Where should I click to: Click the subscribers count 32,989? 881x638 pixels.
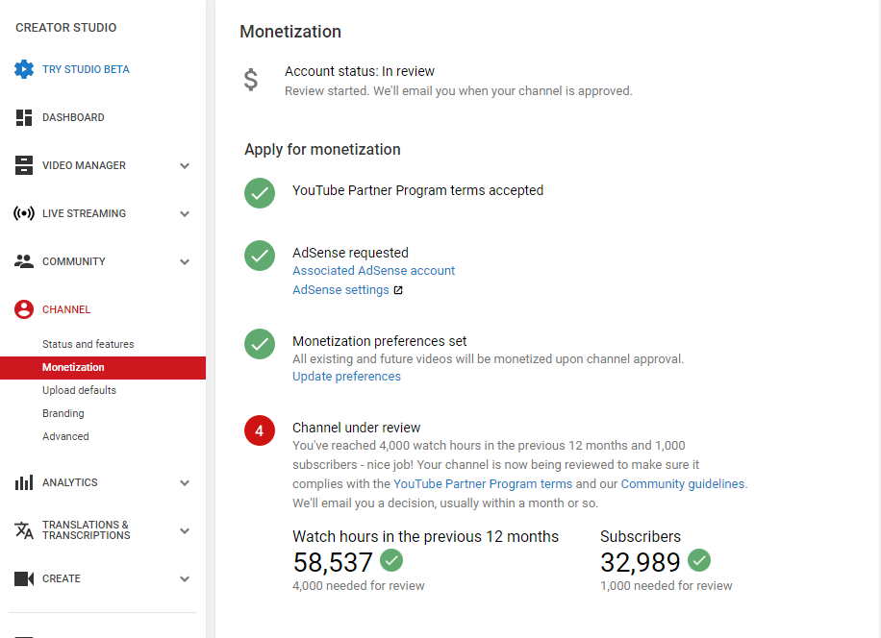pyautogui.click(x=641, y=562)
